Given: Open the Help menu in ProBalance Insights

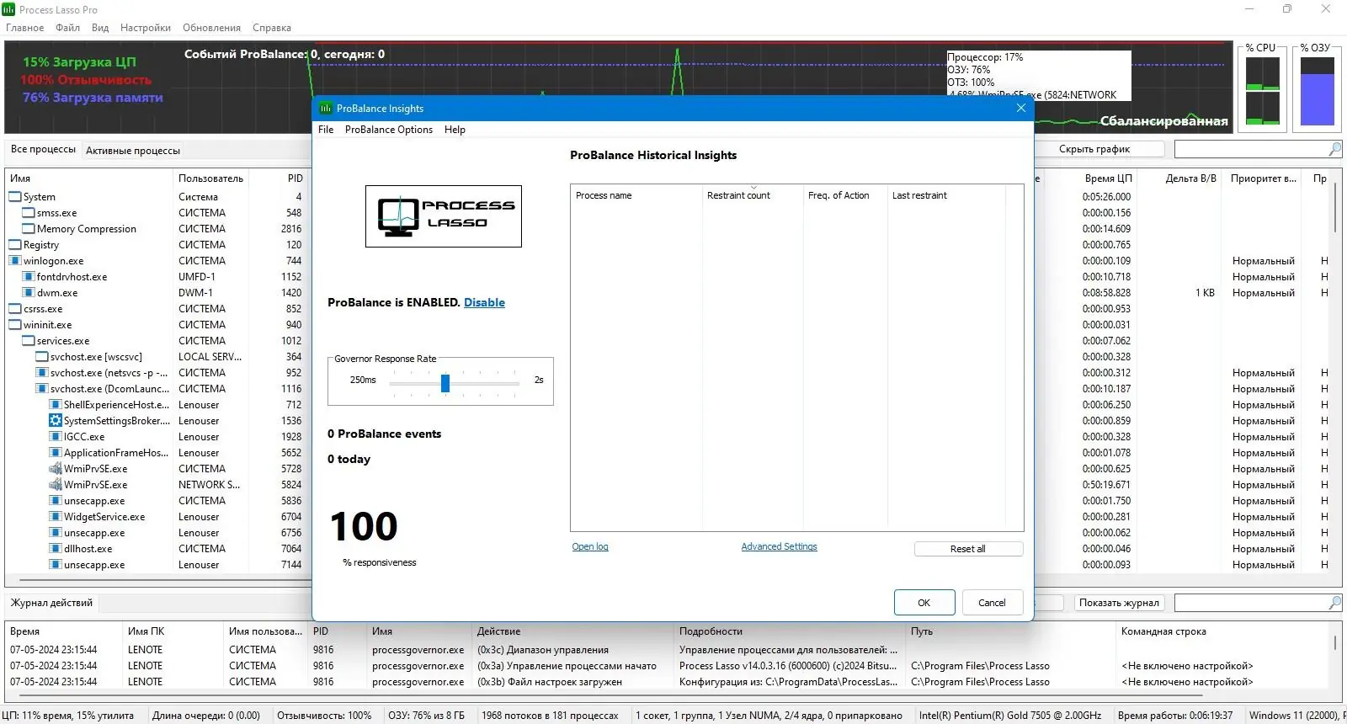Looking at the screenshot, I should pyautogui.click(x=455, y=130).
